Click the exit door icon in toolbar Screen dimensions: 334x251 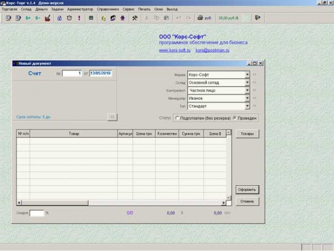(x=257, y=18)
